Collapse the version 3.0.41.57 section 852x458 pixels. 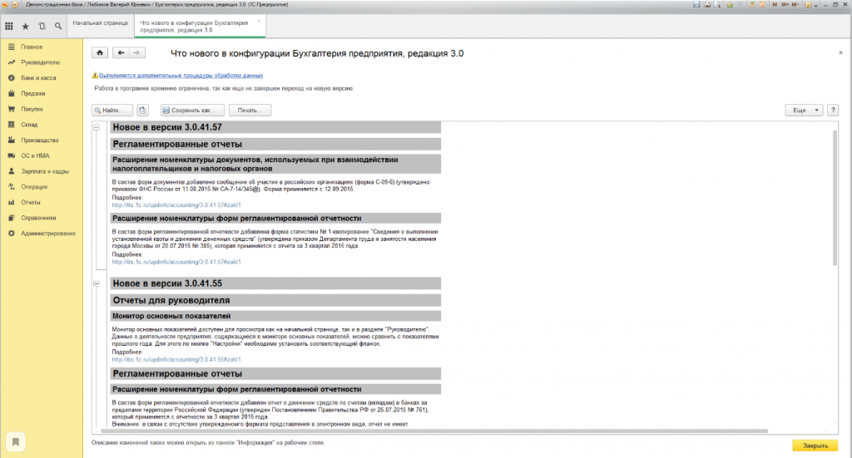(97, 127)
